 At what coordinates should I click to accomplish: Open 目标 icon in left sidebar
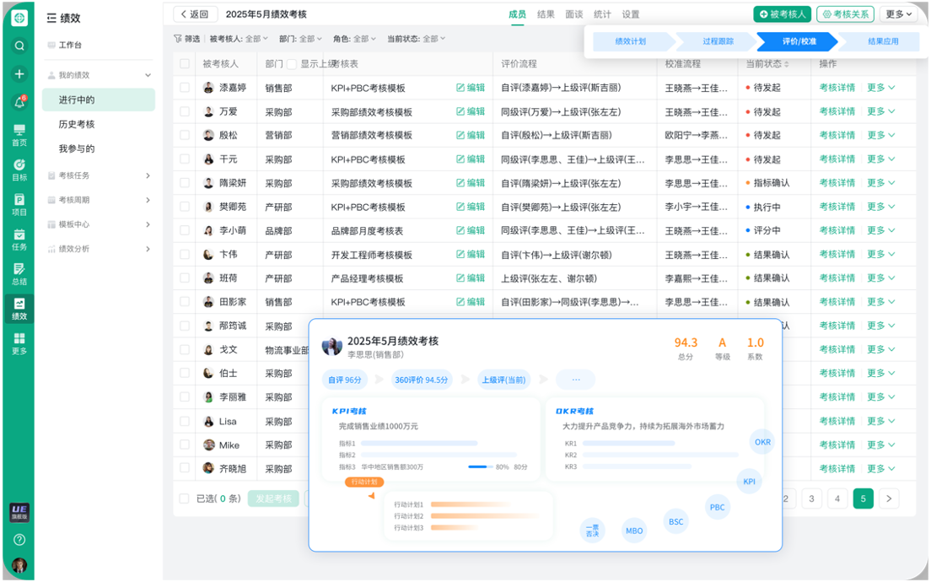click(19, 170)
